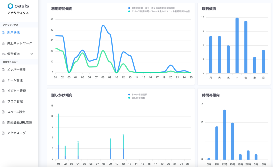Click the 12時 bar in 時間帯傾向 chart

click(x=224, y=135)
